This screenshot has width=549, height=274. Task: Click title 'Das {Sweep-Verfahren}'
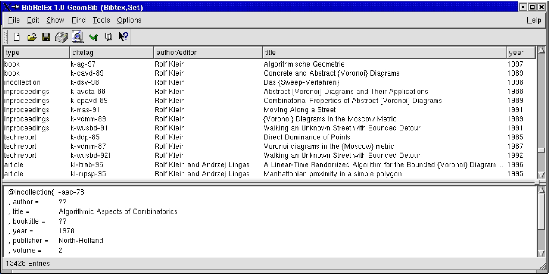coord(301,82)
